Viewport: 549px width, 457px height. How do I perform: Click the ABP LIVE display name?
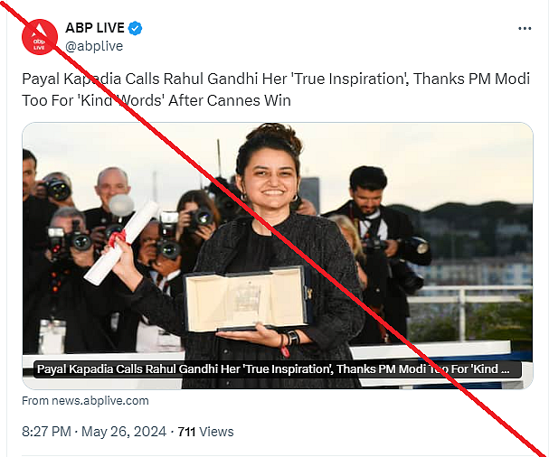coord(94,28)
